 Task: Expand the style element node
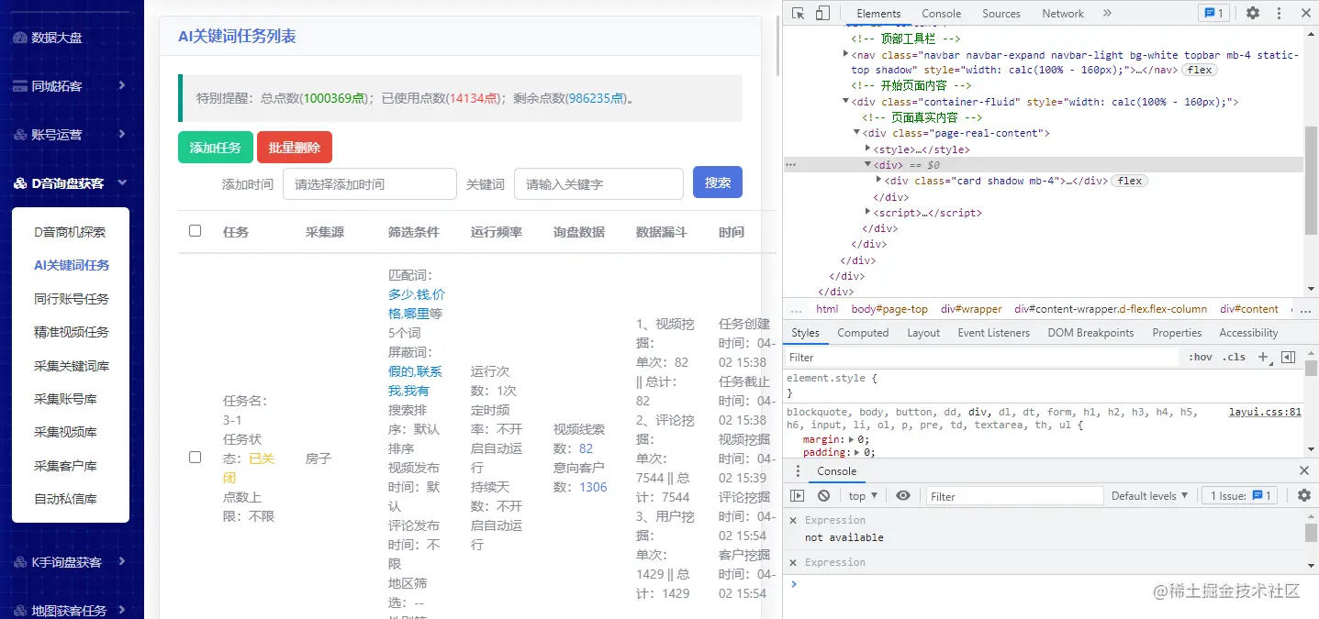[868, 149]
